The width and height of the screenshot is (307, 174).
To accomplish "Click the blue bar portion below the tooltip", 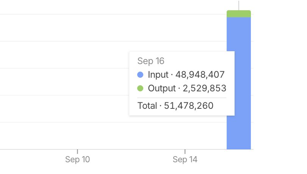I will (239, 132).
